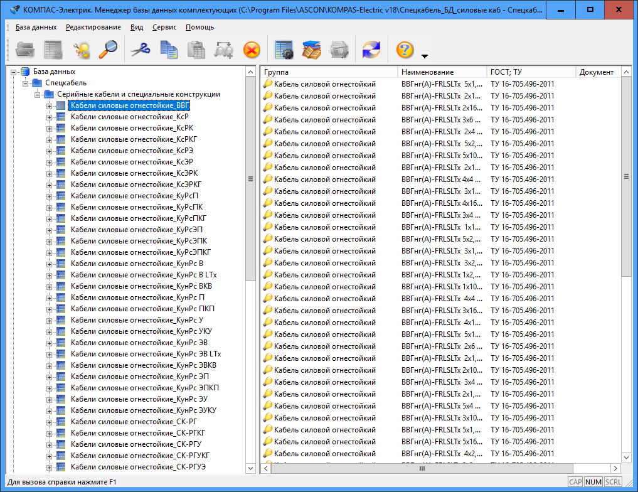Click the tree panel vertical scrollbar thumb

tap(251, 179)
